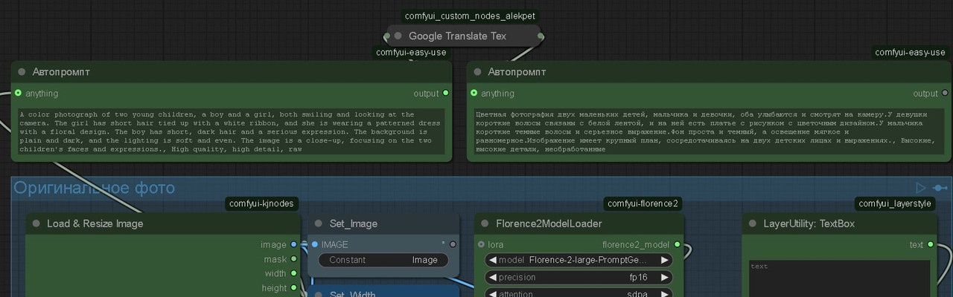The image size is (953, 297).
Task: Select the LayerUtility: TextBox node title
Action: click(x=809, y=223)
